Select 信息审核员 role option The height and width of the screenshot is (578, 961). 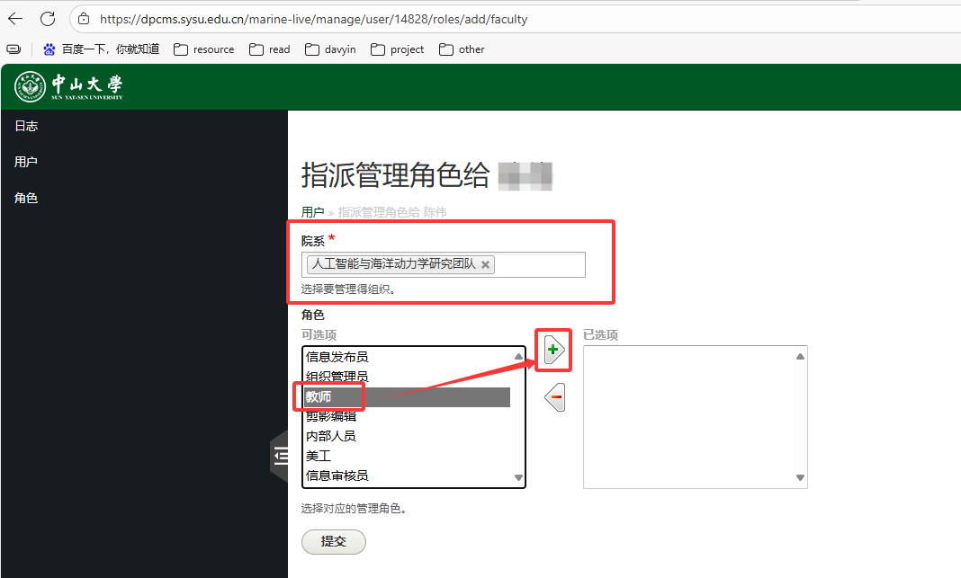coord(337,476)
